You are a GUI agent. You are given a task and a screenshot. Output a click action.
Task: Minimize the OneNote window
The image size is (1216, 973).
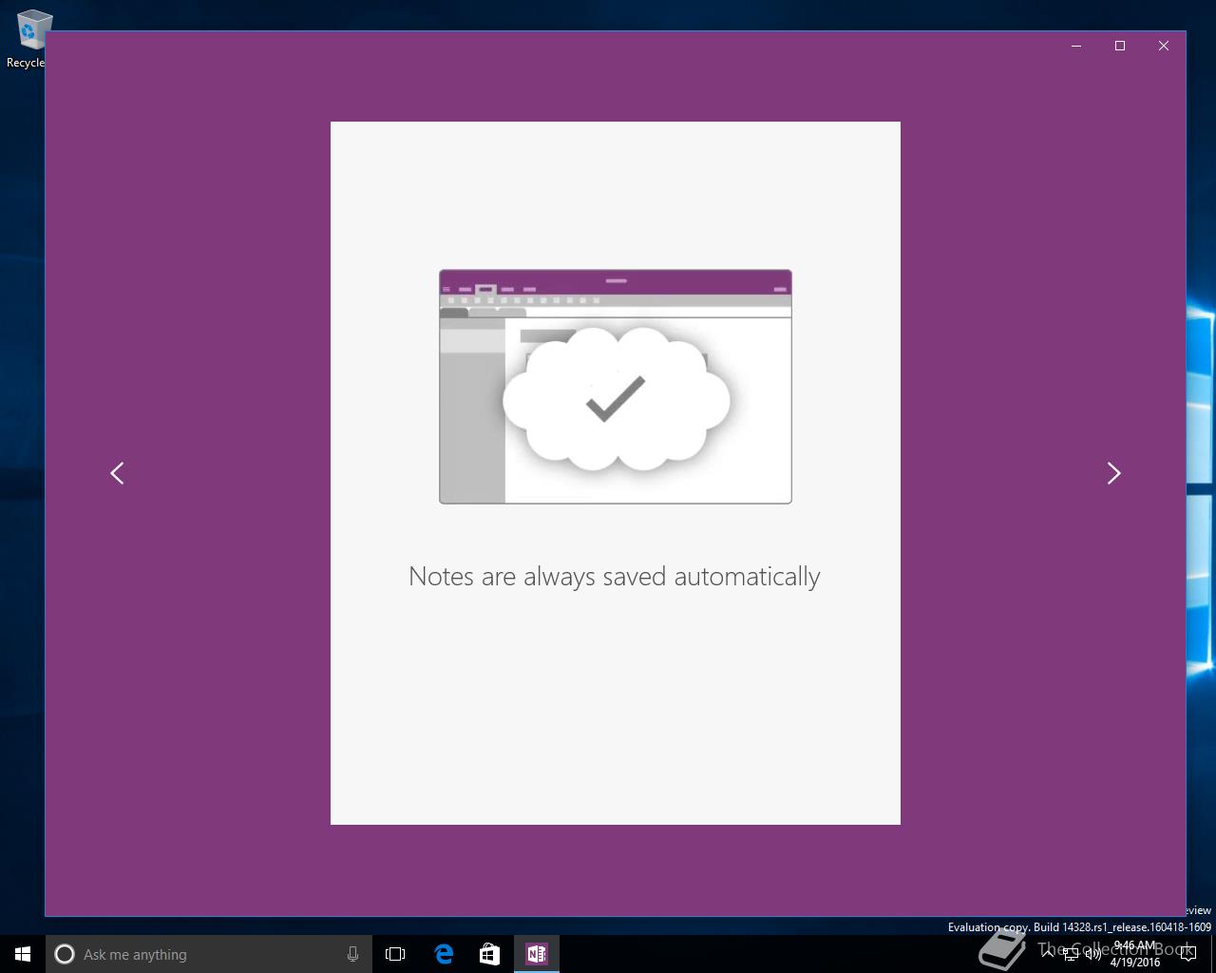pos(1076,46)
